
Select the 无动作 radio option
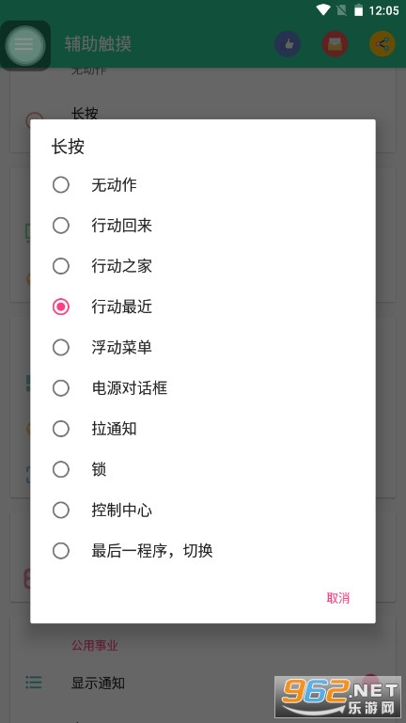(x=203, y=185)
